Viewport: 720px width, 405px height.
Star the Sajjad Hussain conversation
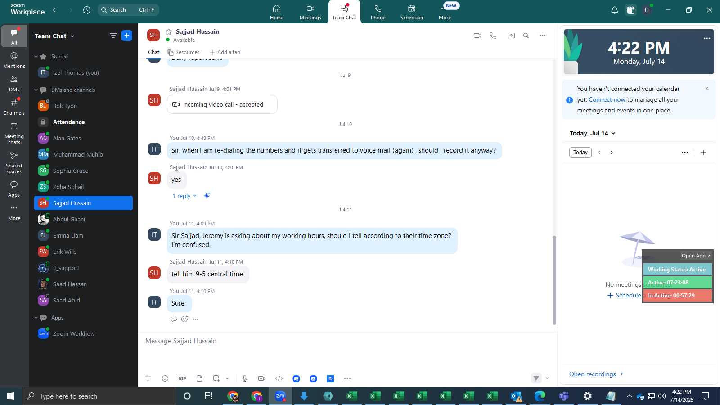169,31
